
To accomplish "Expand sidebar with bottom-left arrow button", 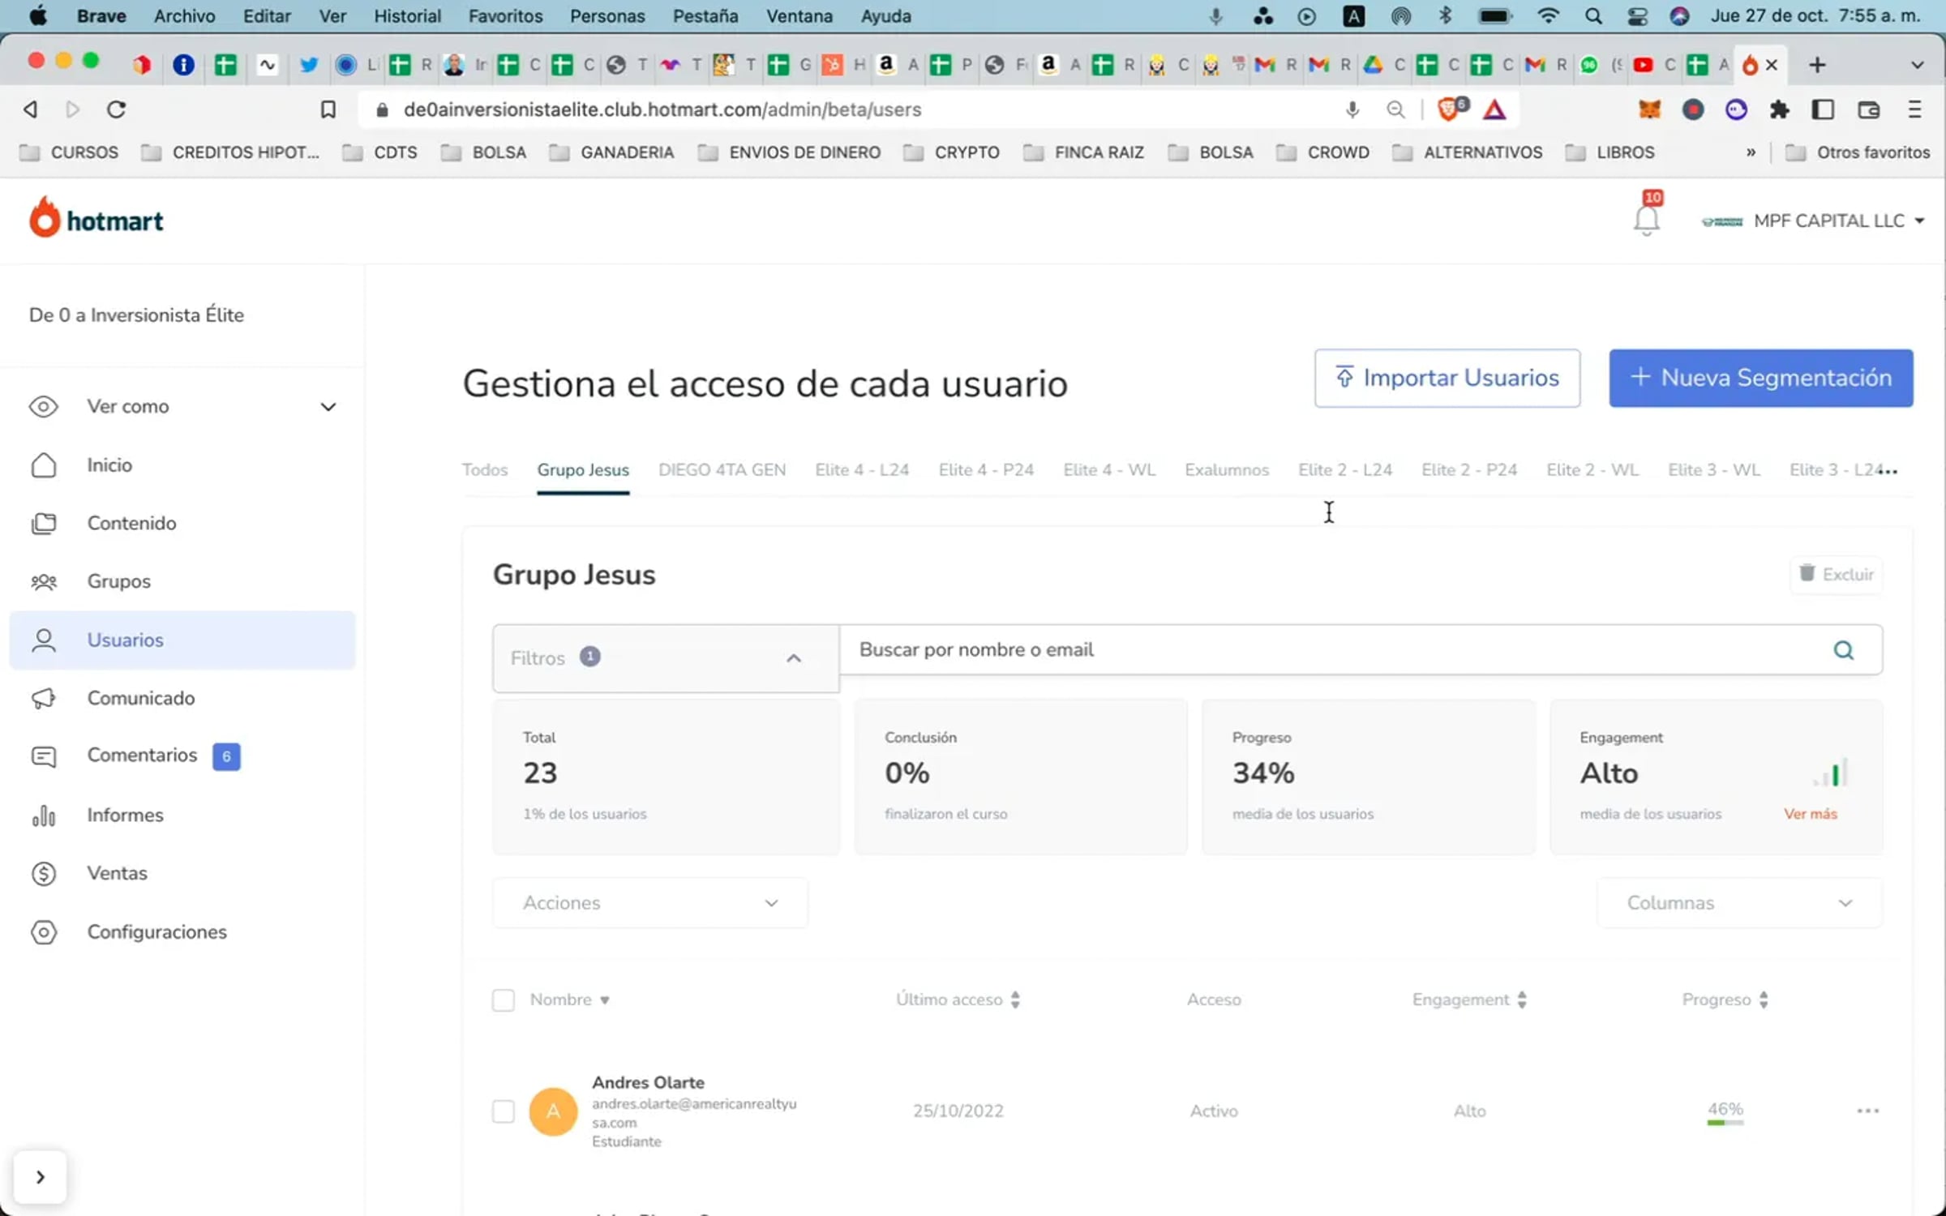I will [40, 1176].
